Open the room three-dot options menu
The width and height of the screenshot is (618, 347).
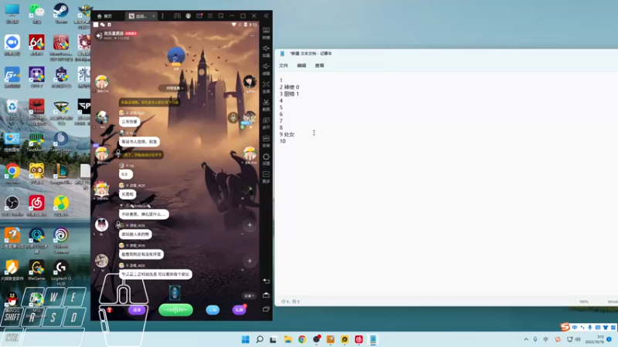pos(252,35)
